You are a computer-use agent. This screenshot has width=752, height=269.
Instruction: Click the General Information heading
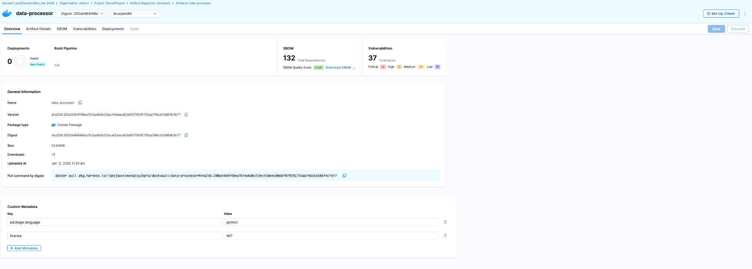coord(24,92)
